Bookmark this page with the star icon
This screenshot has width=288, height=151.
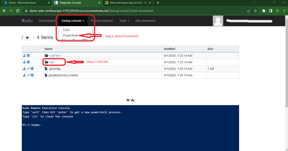point(255,11)
